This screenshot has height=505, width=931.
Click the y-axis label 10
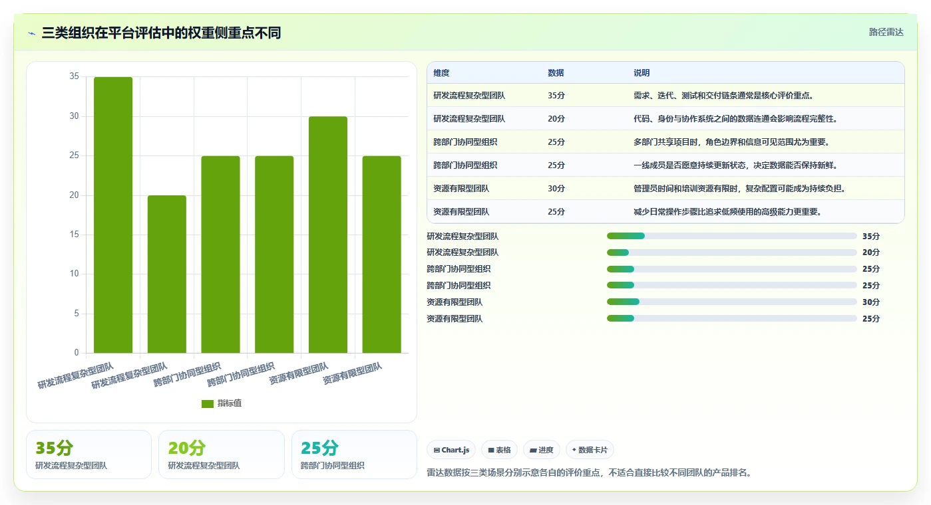click(x=74, y=274)
